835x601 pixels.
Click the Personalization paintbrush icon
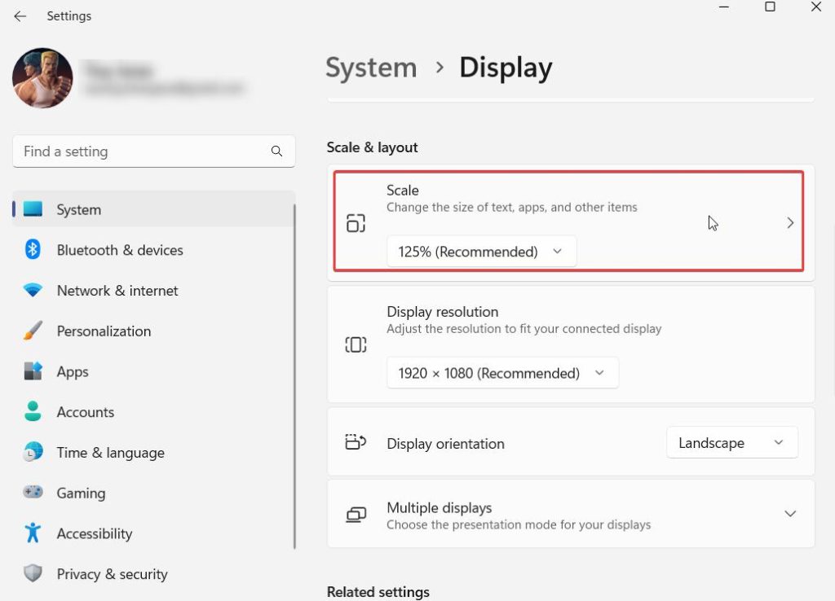pyautogui.click(x=33, y=331)
